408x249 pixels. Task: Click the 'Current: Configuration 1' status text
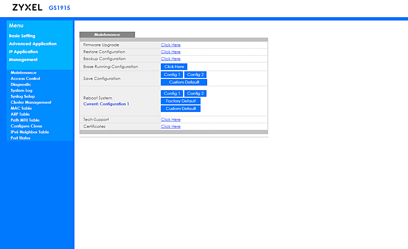pos(106,104)
